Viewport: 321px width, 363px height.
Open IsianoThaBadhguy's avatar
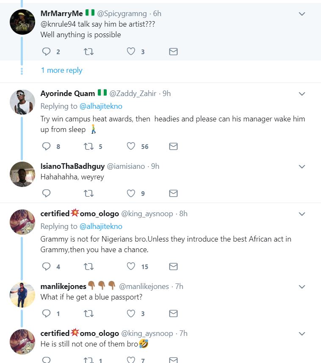pyautogui.click(x=22, y=174)
